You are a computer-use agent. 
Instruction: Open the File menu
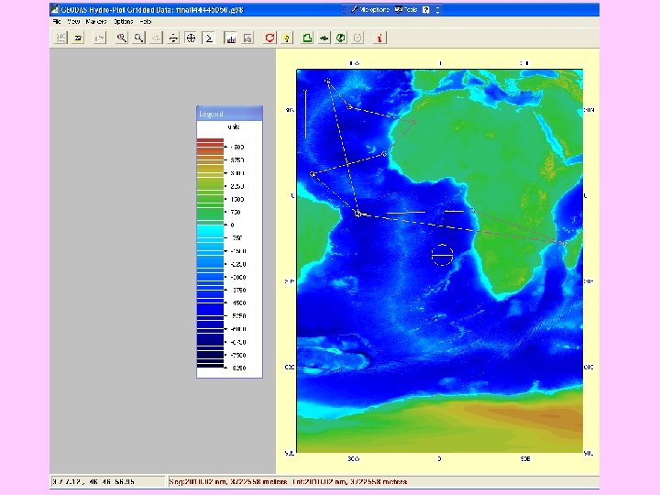coord(57,20)
